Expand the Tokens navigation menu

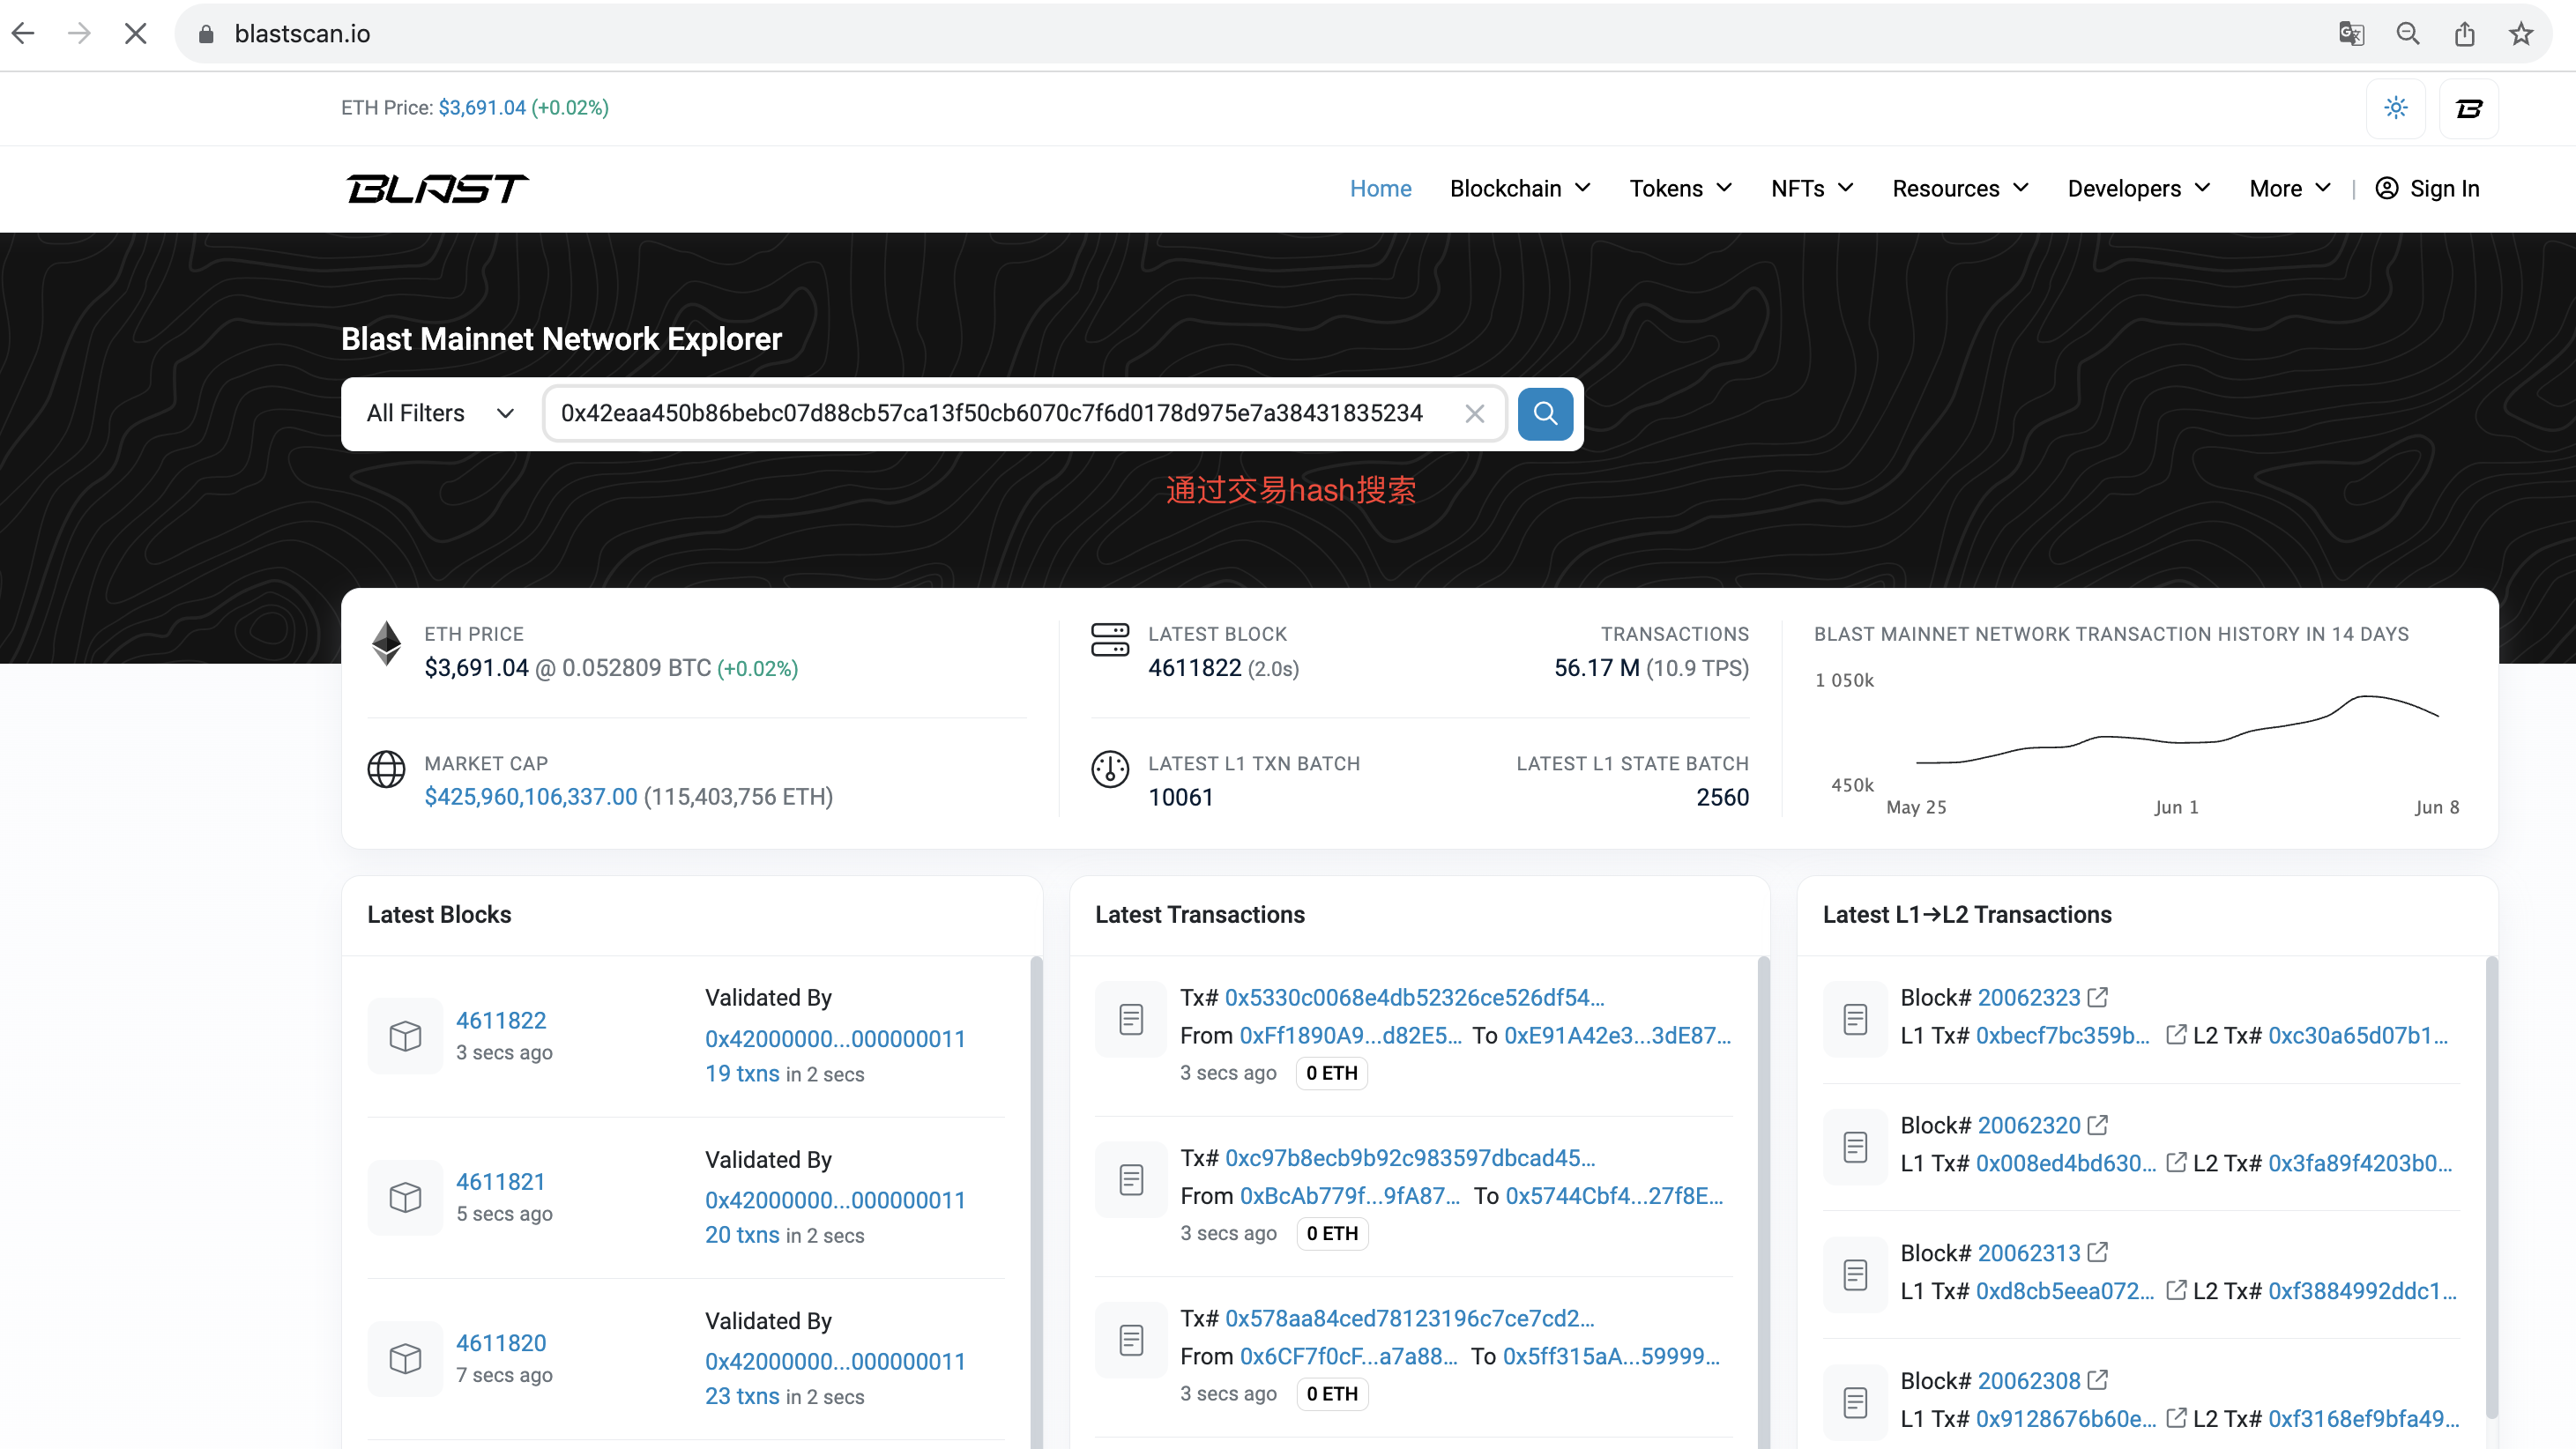pyautogui.click(x=1680, y=188)
